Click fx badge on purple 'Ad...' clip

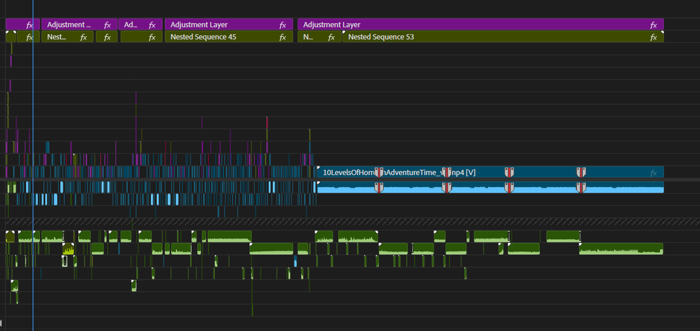[x=152, y=25]
